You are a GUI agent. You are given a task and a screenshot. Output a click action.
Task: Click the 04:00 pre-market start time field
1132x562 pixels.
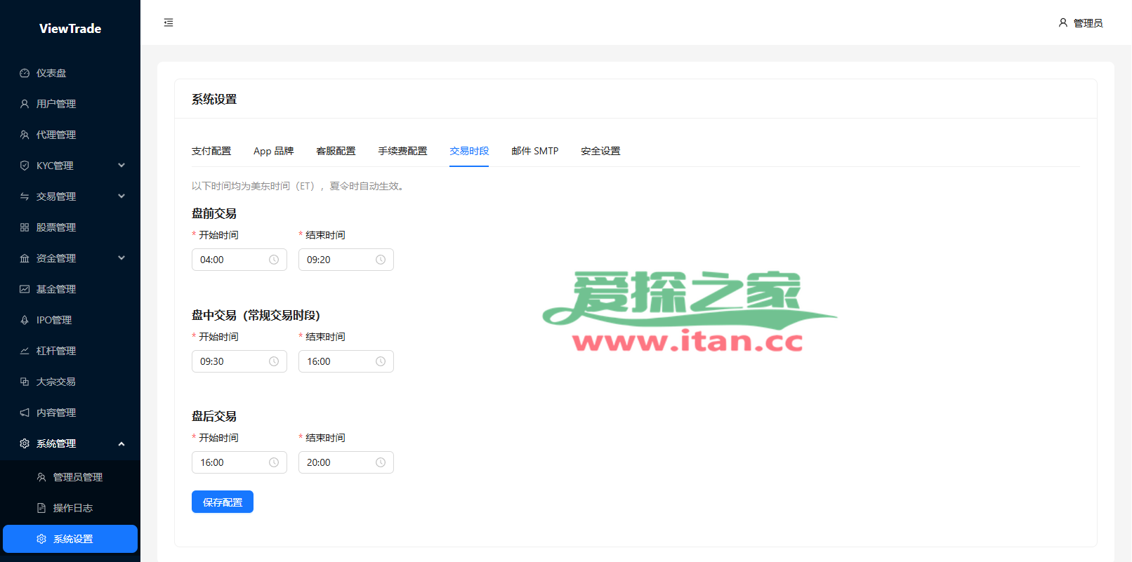click(x=239, y=260)
